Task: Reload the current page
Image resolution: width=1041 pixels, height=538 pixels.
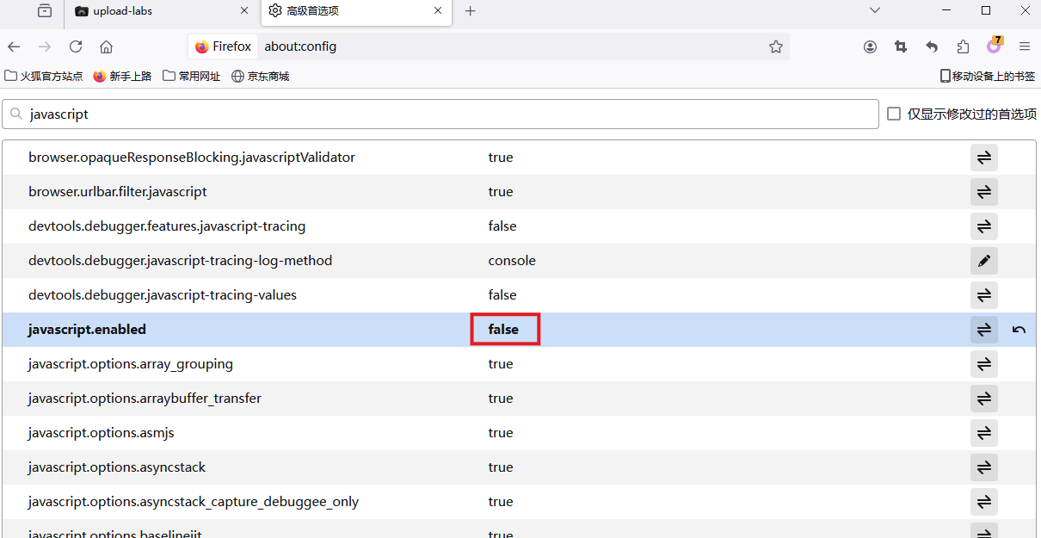Action: [x=76, y=46]
